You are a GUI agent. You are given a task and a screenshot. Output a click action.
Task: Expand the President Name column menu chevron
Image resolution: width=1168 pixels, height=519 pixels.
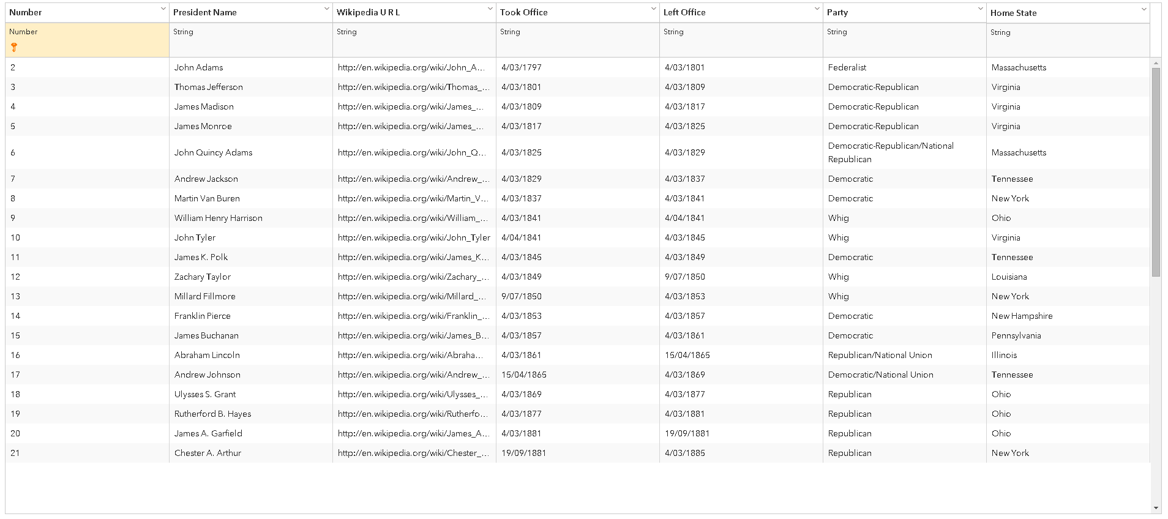(326, 9)
